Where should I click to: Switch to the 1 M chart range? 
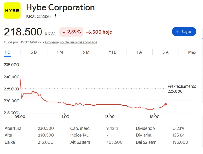click(x=60, y=52)
